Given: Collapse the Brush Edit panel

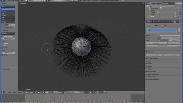Looking at the screenshot, I should pos(2,69).
